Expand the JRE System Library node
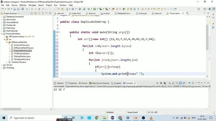The width and height of the screenshot is (216, 121). tap(4, 37)
